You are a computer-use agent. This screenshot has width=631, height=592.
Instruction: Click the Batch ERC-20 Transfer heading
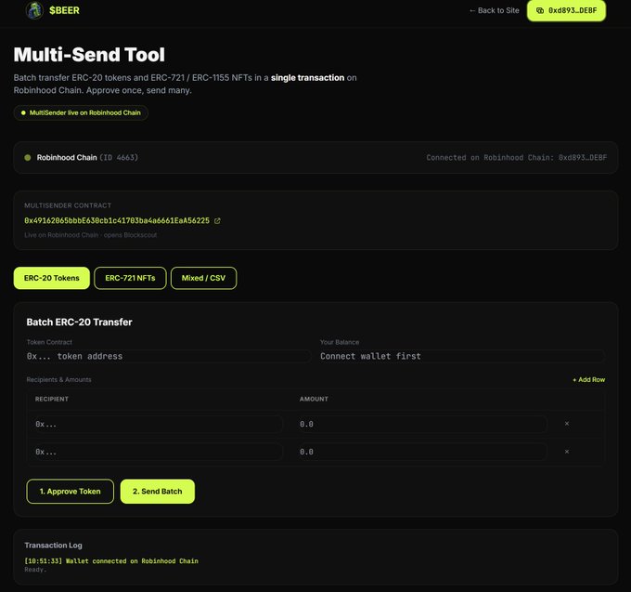(x=79, y=322)
